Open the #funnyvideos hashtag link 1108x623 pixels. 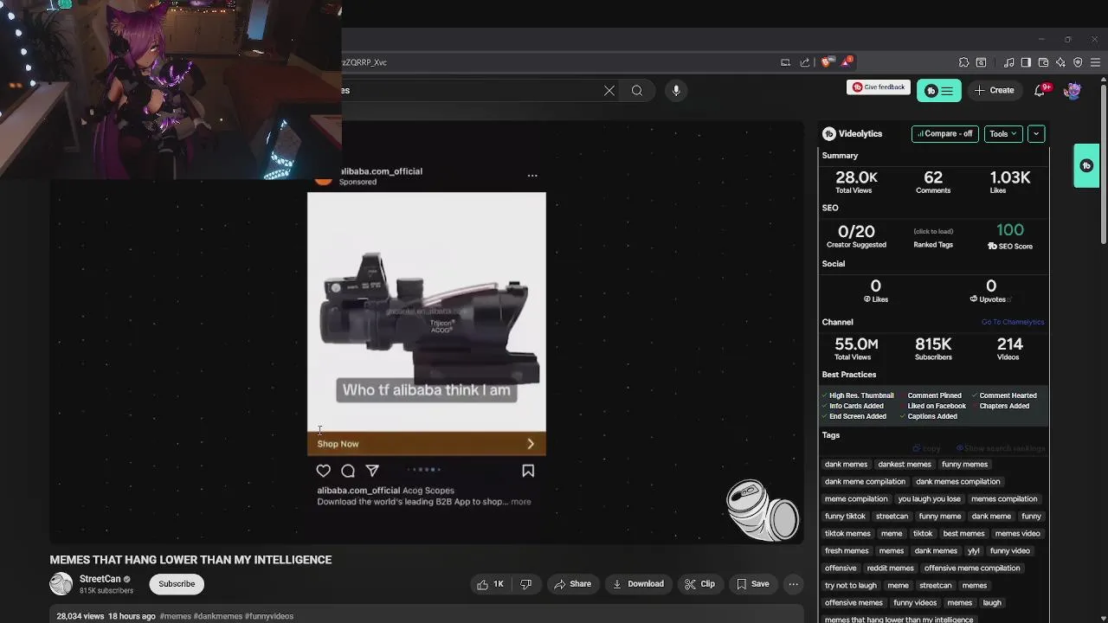pos(269,616)
